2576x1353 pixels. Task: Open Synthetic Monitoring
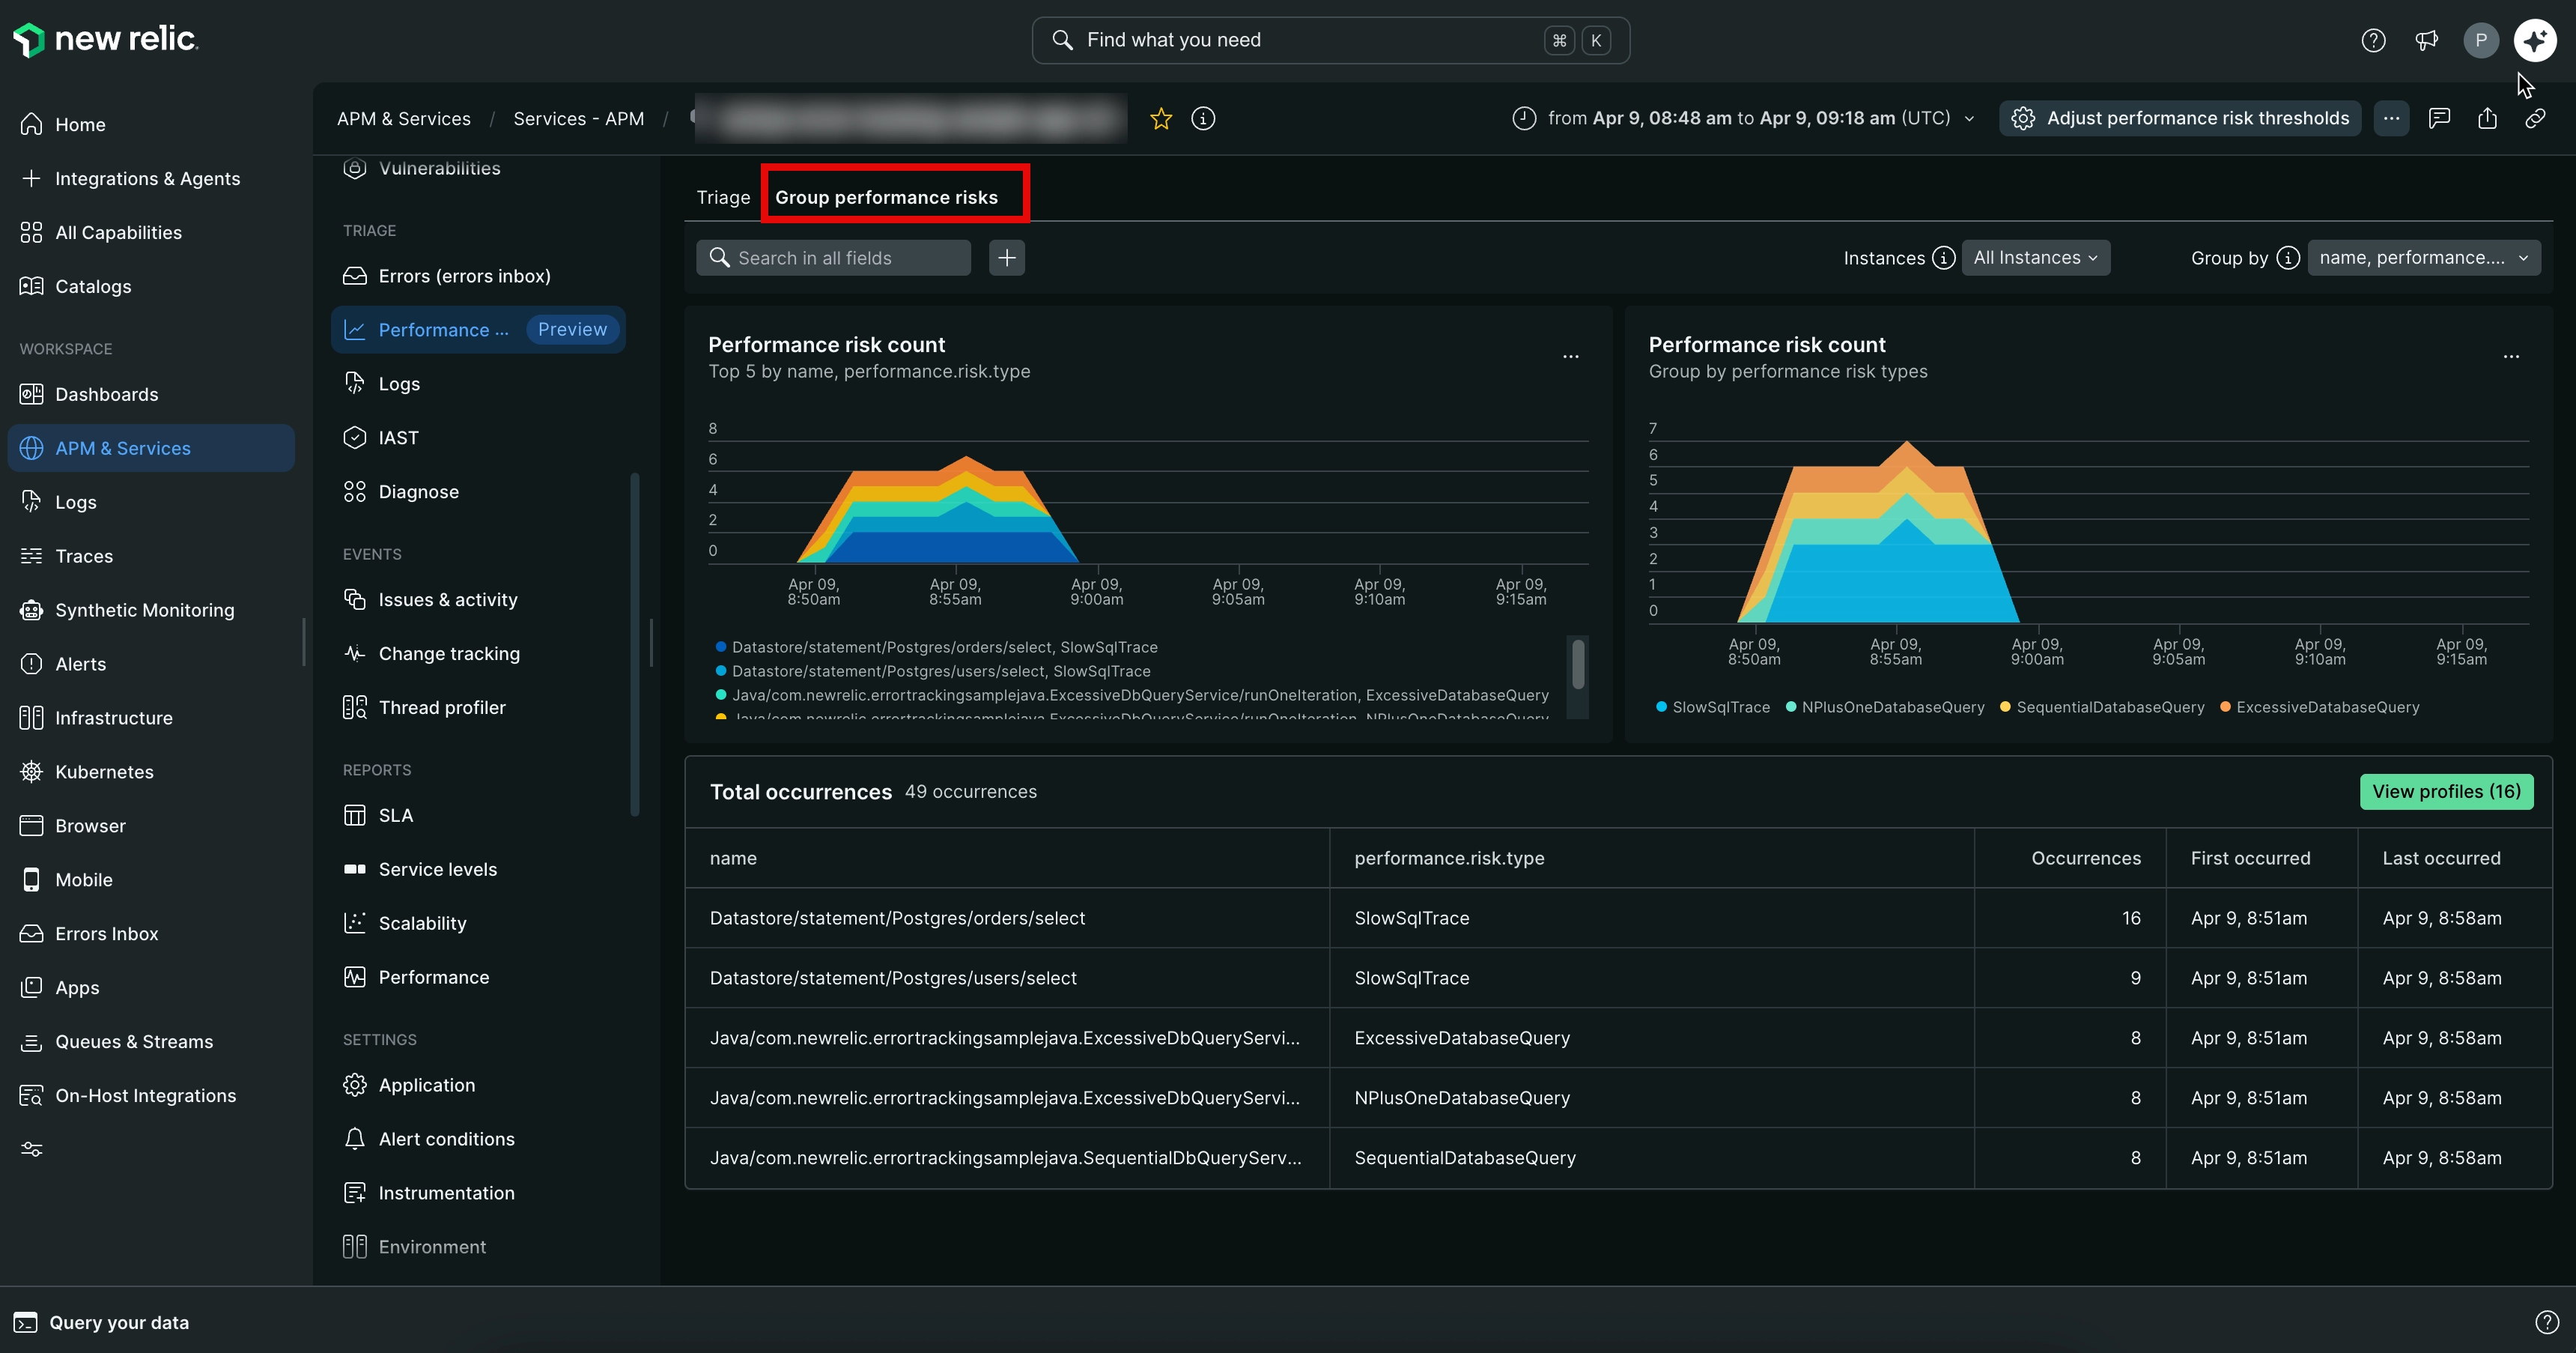click(x=151, y=611)
